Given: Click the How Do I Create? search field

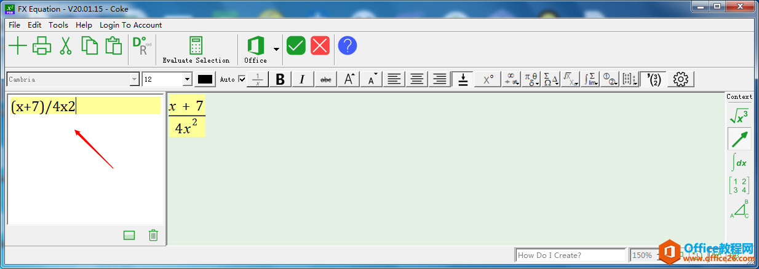Looking at the screenshot, I should (571, 255).
